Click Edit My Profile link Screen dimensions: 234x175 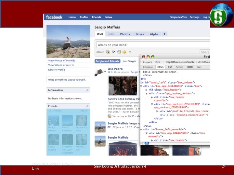(57, 70)
